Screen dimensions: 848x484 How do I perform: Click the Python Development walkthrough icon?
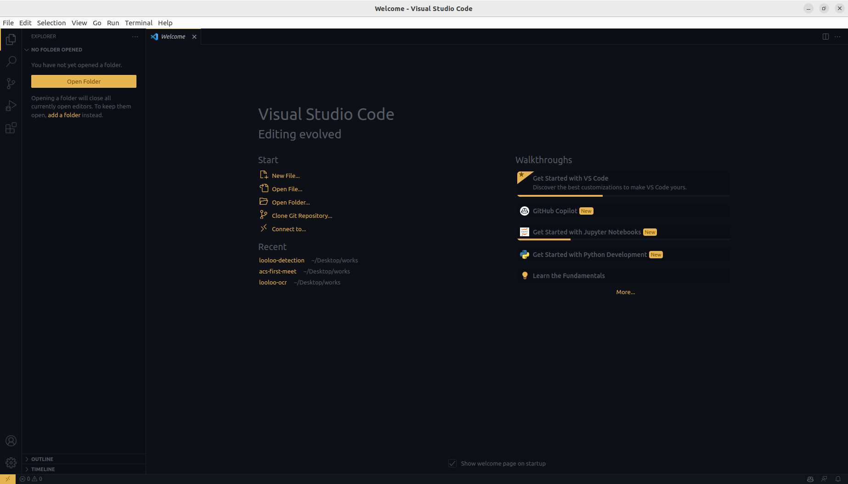(x=524, y=255)
